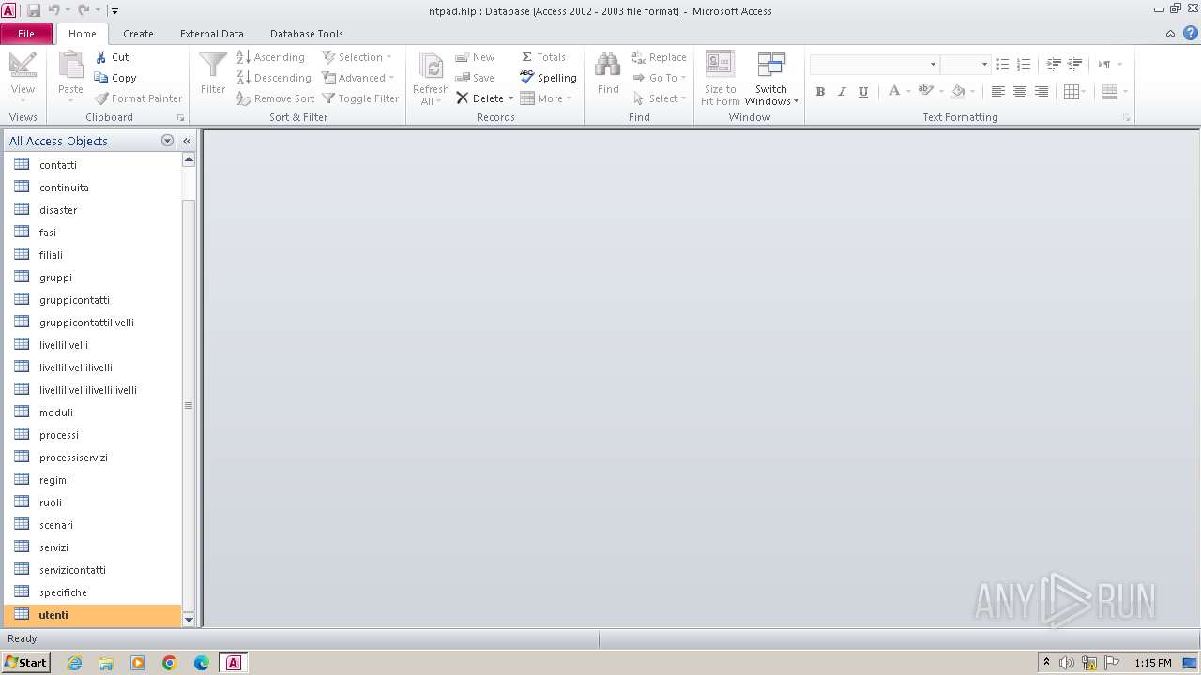
Task: Click the Save icon in Quick Access Toolbar
Action: [x=34, y=10]
